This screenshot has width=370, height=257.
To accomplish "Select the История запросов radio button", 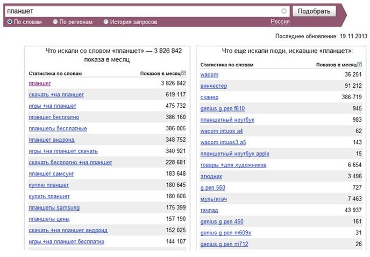I will coord(106,22).
